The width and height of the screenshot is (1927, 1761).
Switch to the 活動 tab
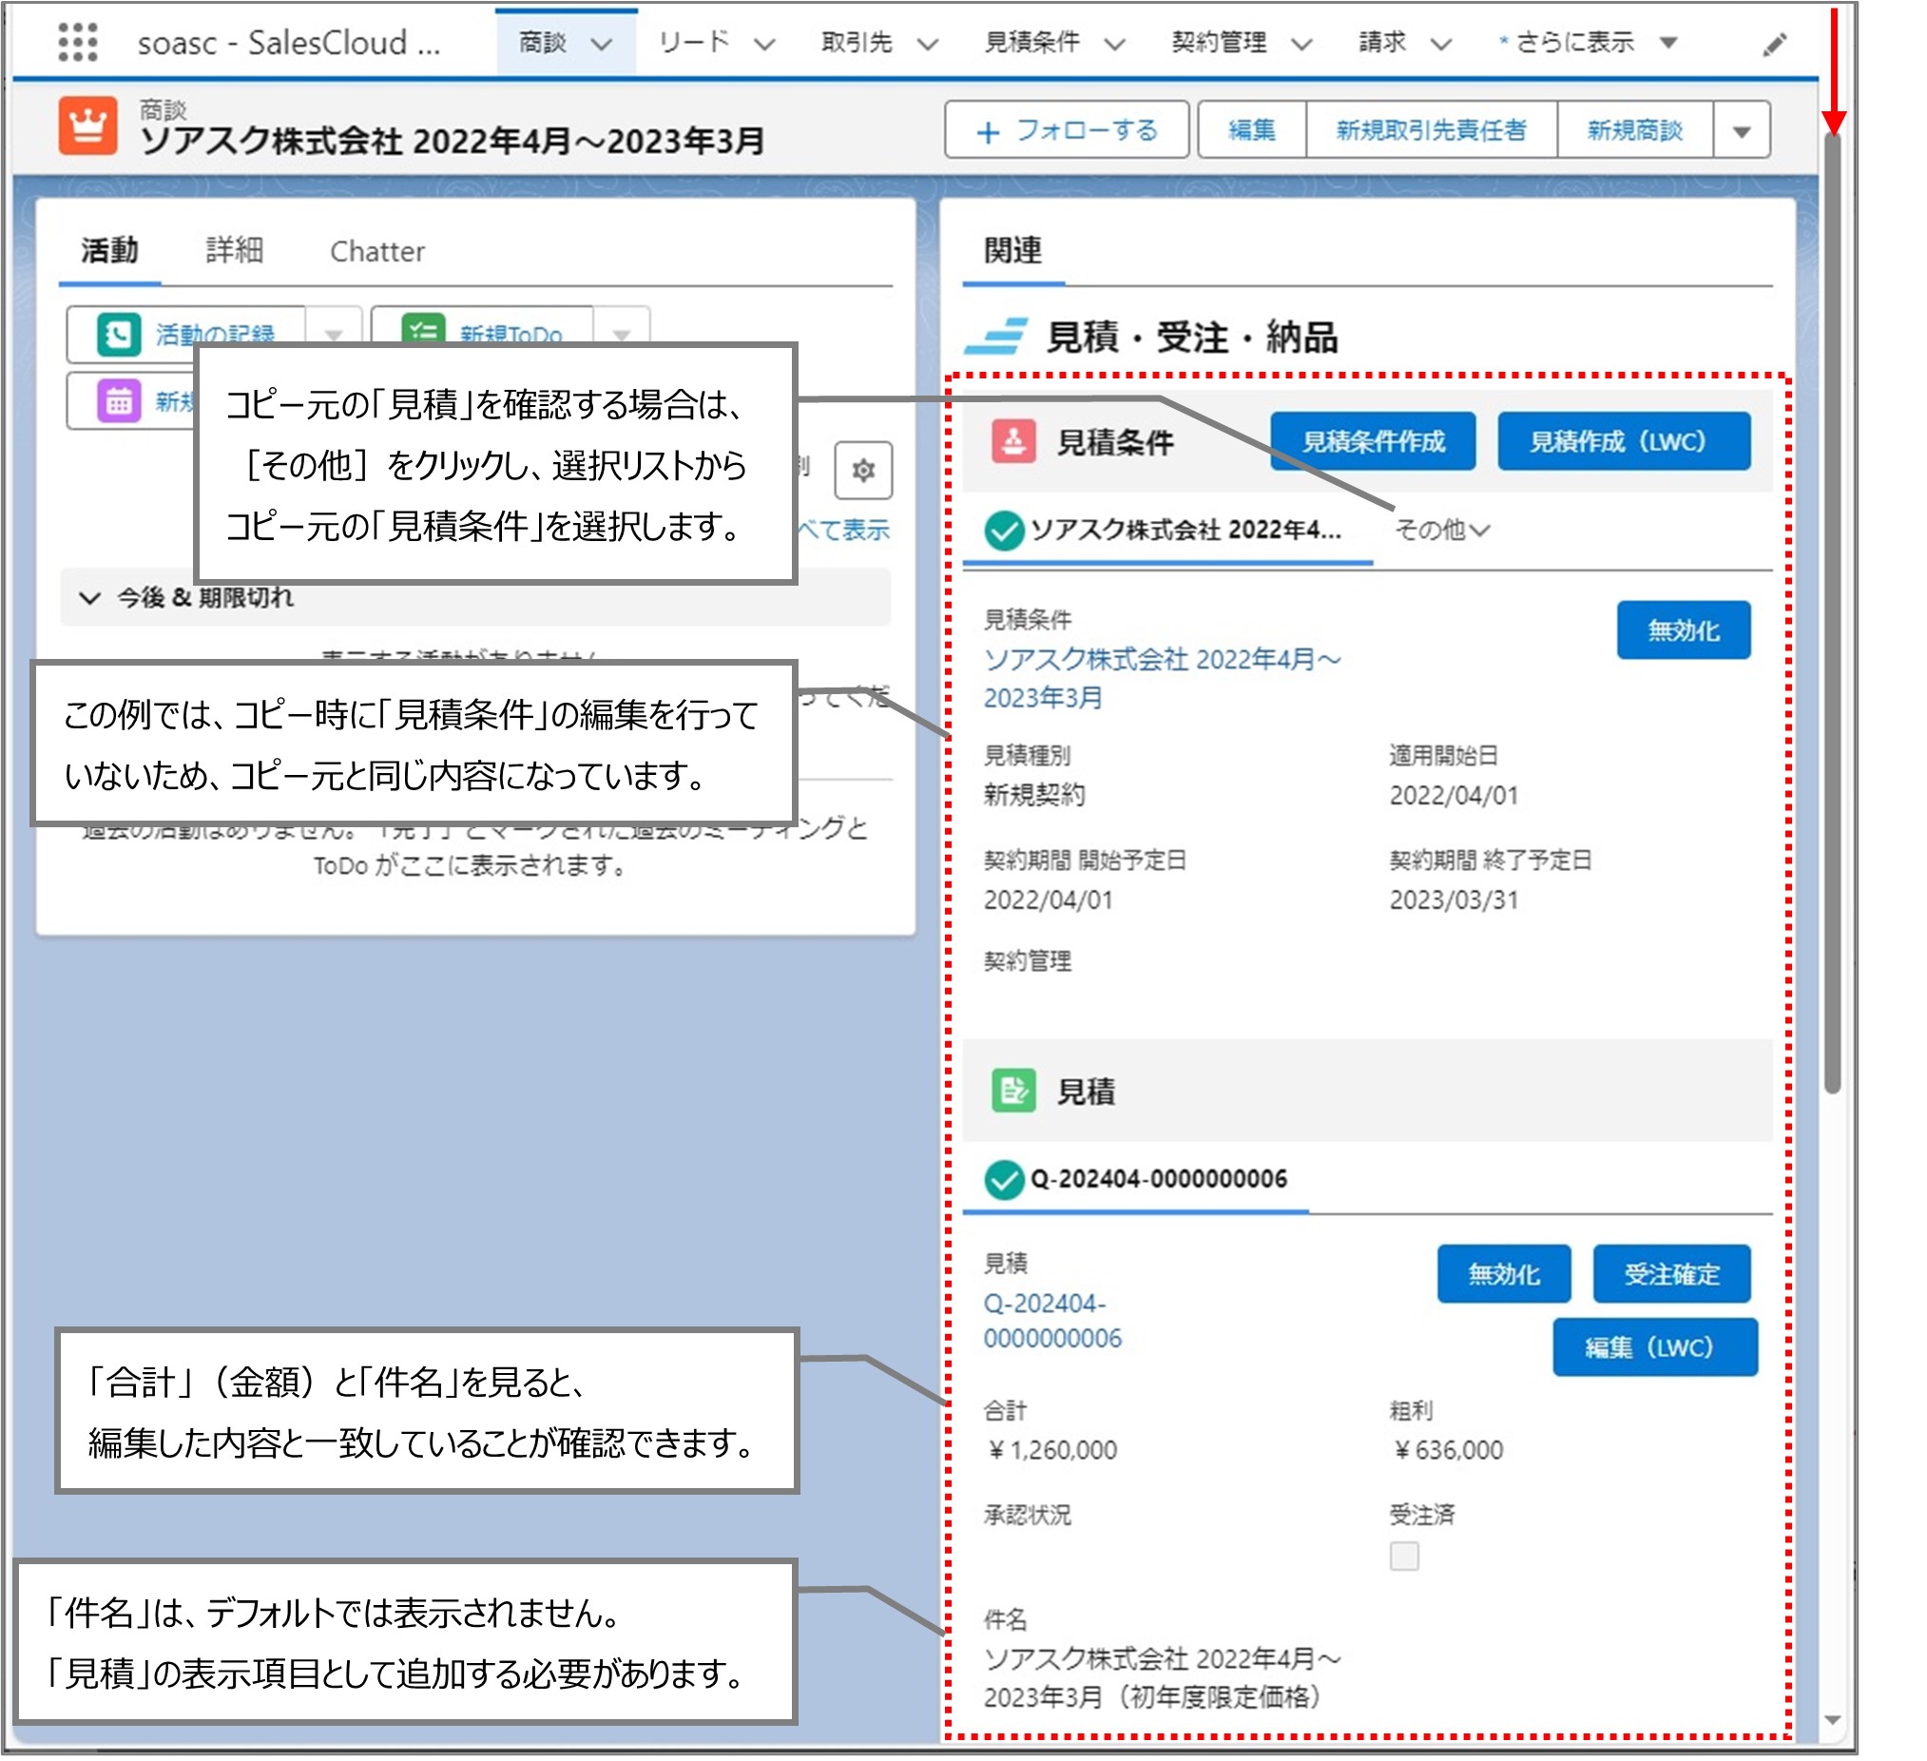pyautogui.click(x=110, y=250)
